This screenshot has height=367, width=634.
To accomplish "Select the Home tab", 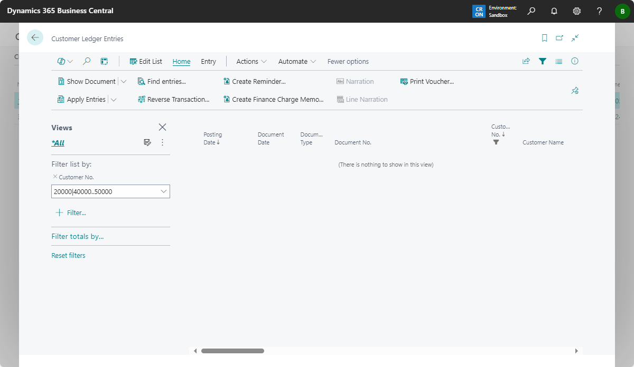I will pos(181,61).
